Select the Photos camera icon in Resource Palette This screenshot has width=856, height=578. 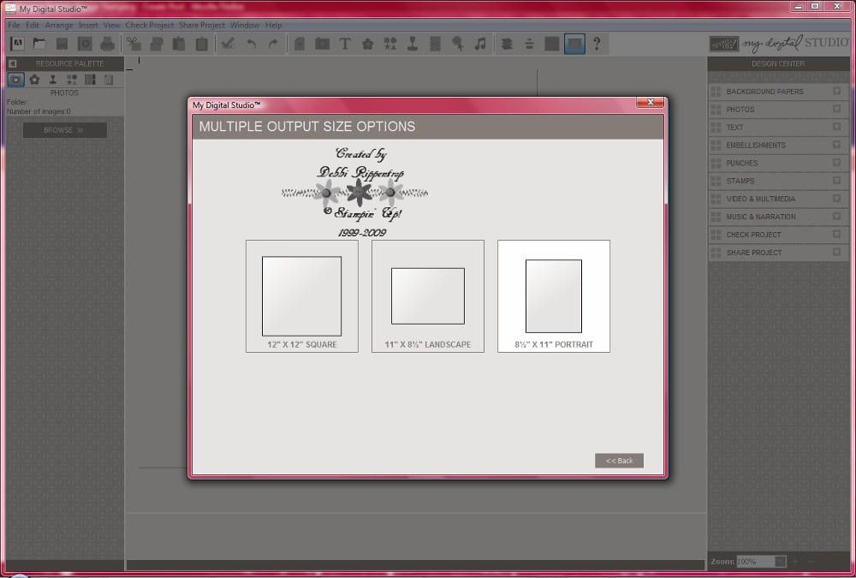click(15, 80)
